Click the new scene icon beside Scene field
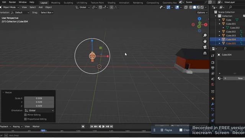245x138 pixels. coord(210,2)
